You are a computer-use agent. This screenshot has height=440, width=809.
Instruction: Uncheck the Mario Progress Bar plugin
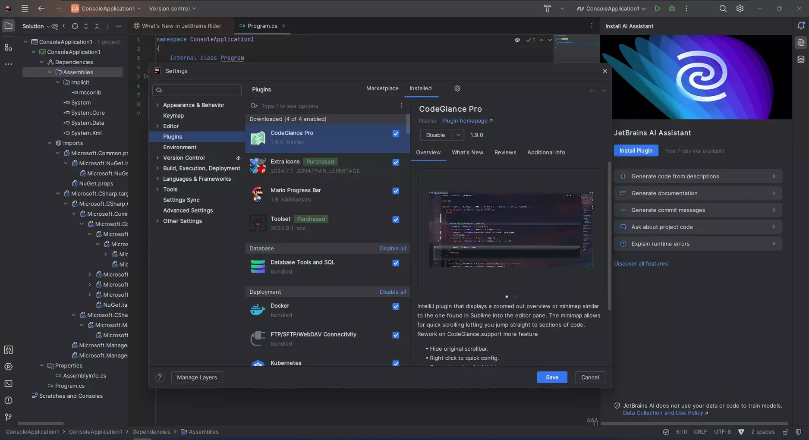(396, 191)
